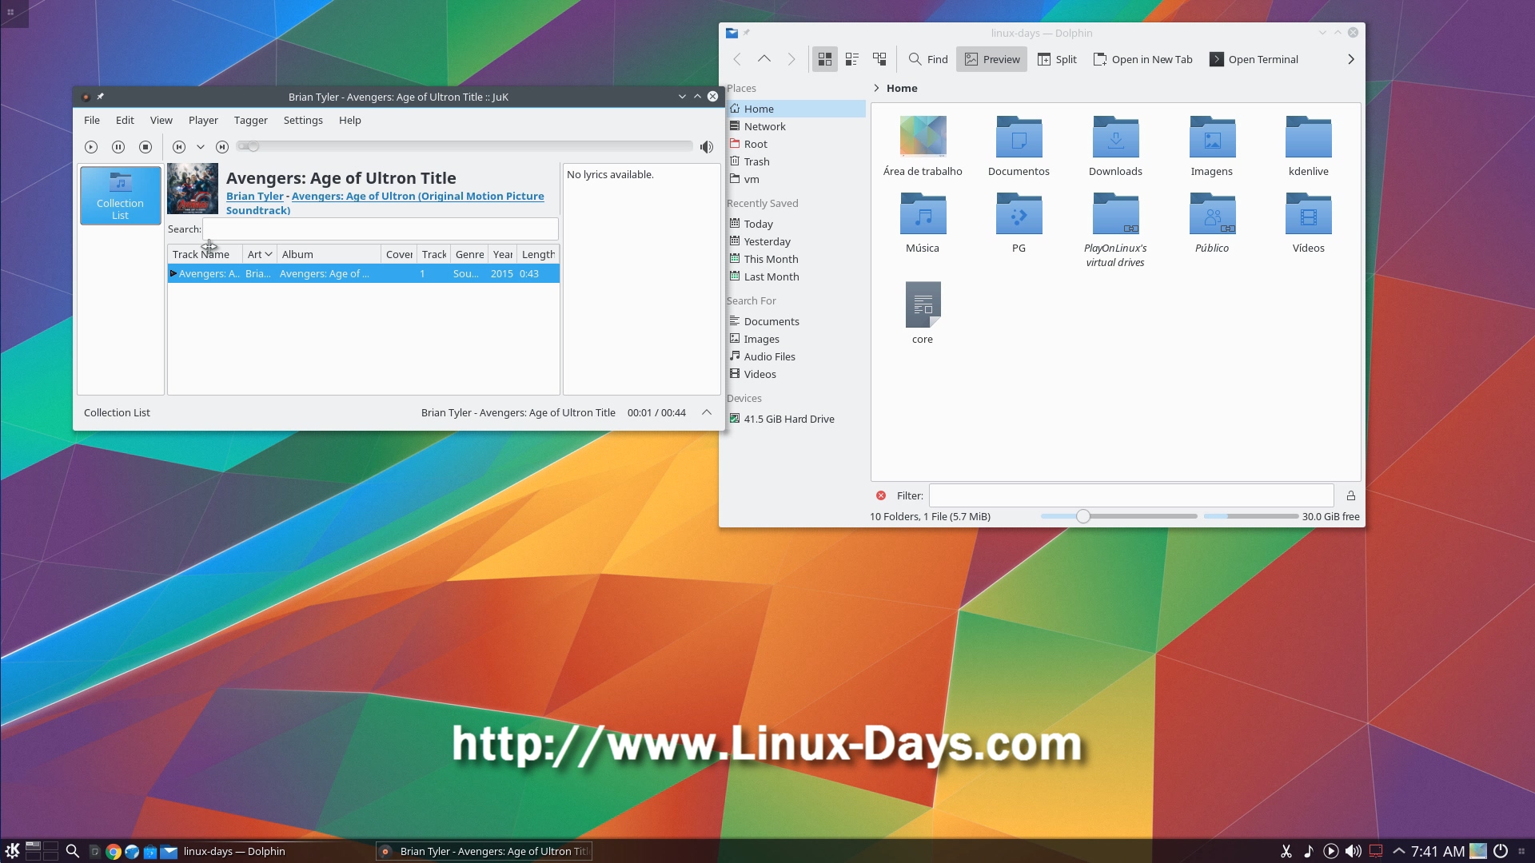Open the Downloads folder icon
Viewport: 1535px width, 863px height.
pos(1116,137)
